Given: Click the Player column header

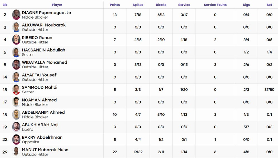Looking at the screenshot, I should (x=57, y=5).
